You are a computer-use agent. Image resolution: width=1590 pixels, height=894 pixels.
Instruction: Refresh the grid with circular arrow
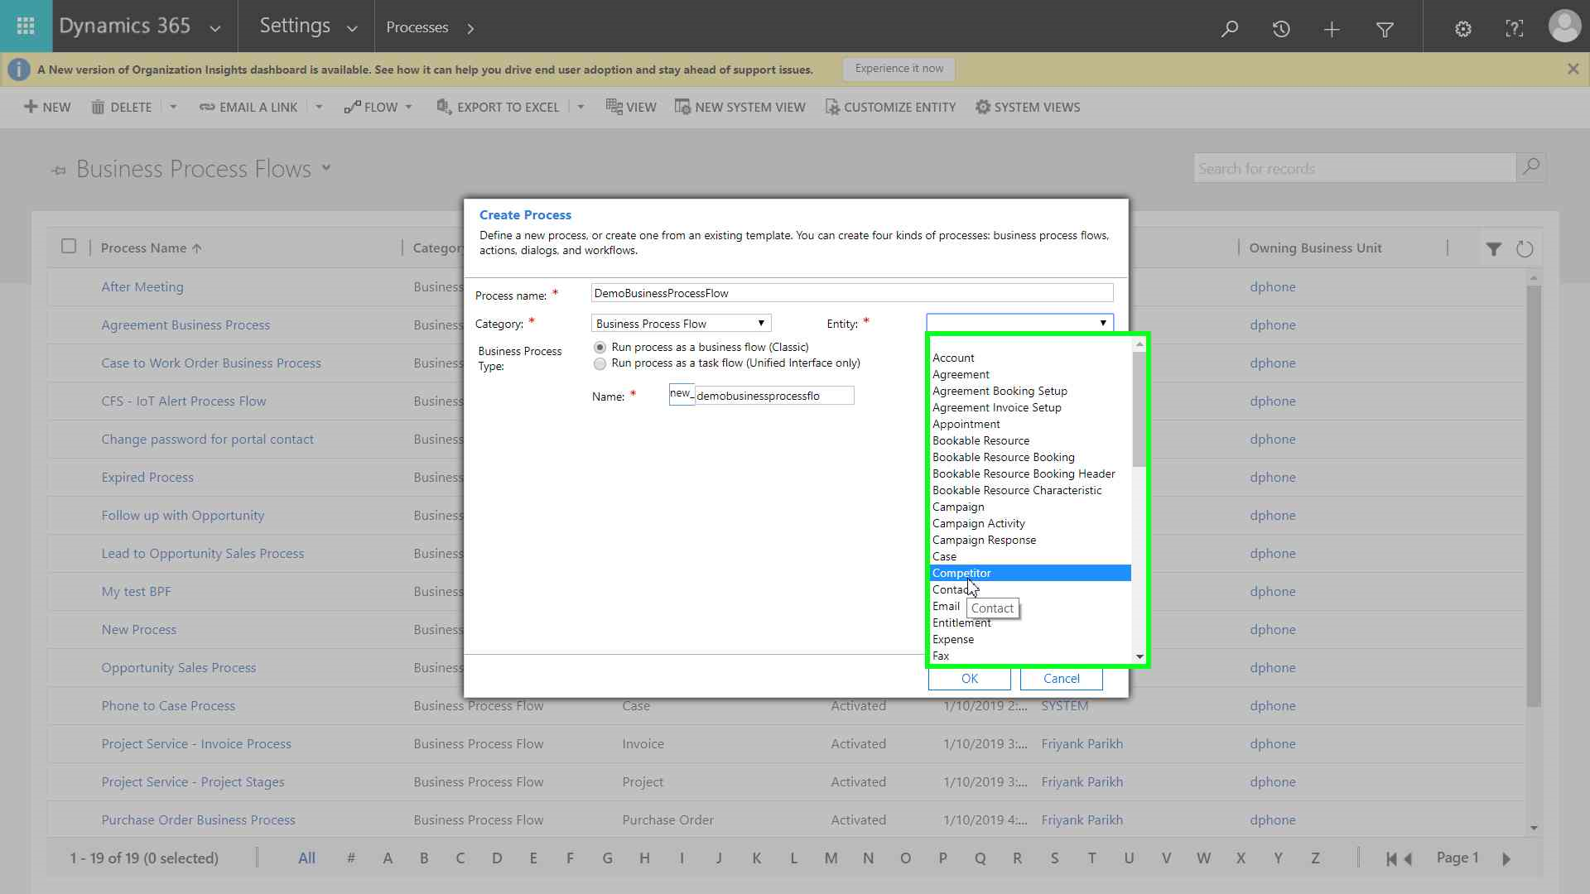point(1525,248)
